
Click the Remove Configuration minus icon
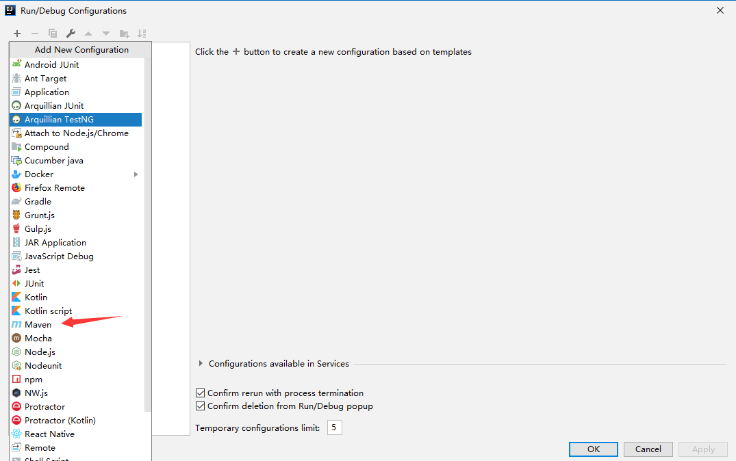pyautogui.click(x=35, y=34)
